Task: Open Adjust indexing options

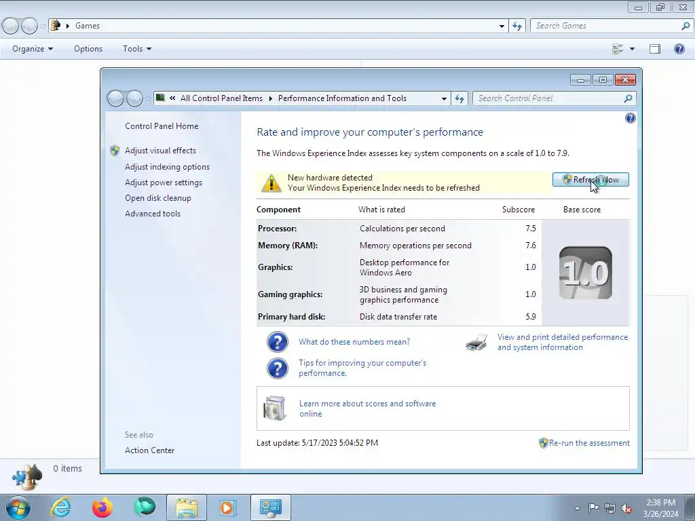Action: point(167,167)
